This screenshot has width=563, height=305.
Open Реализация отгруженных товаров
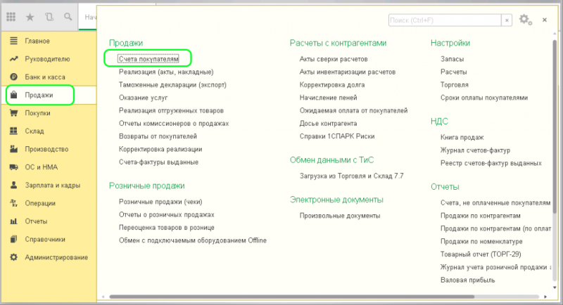click(171, 110)
